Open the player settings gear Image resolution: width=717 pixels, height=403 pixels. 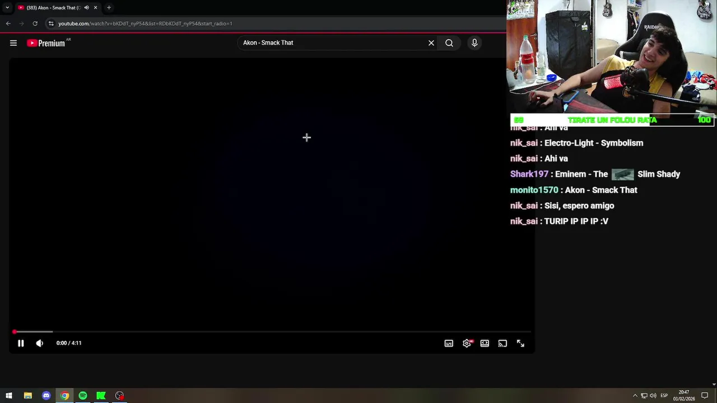467,344
